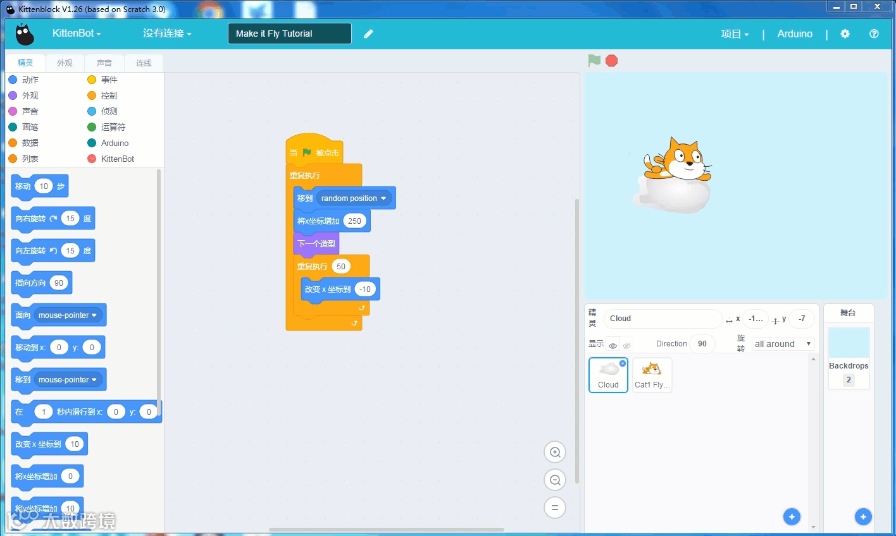Image resolution: width=896 pixels, height=536 pixels.
Task: Click the 移动 10 步 palette block
Action: (x=40, y=186)
